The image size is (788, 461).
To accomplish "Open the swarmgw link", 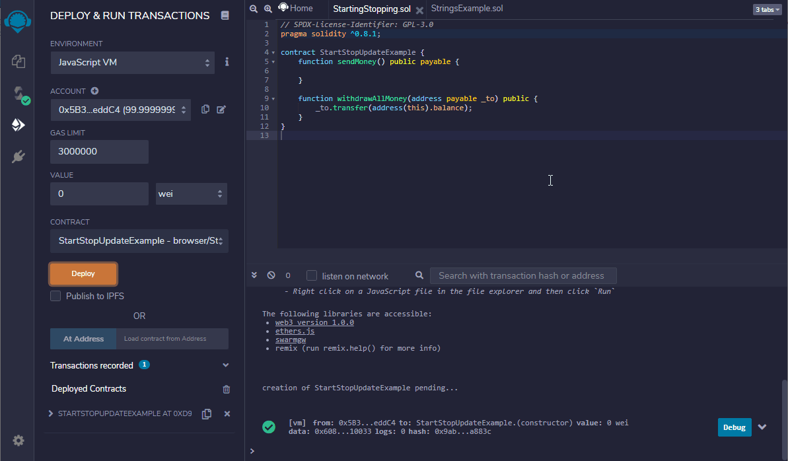I will [291, 340].
